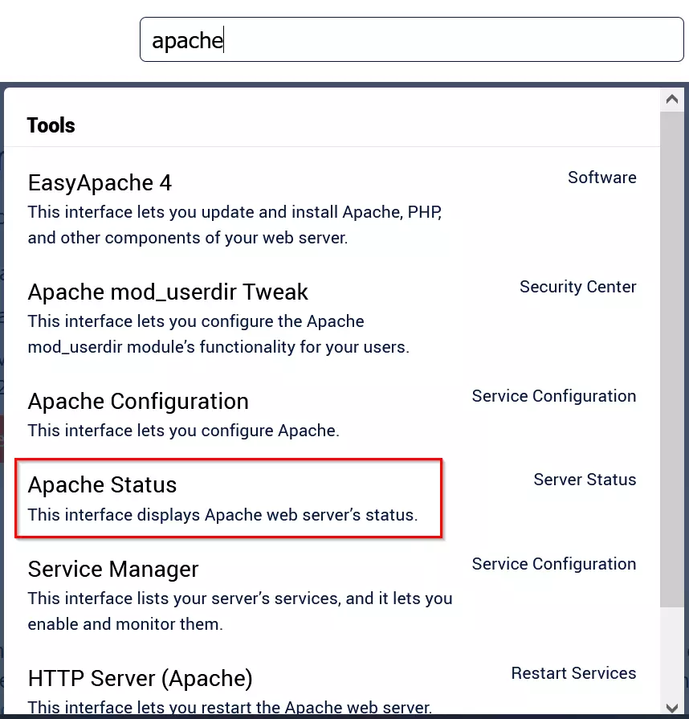Click Service Configuration label beside Apache Configuration
The width and height of the screenshot is (689, 719).
click(x=554, y=396)
